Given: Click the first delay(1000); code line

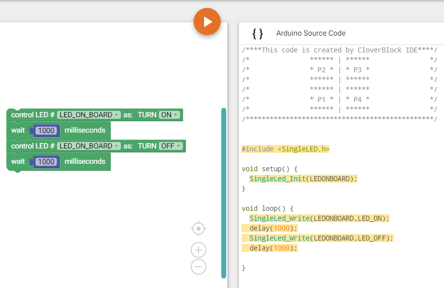Looking at the screenshot, I should [274, 228].
